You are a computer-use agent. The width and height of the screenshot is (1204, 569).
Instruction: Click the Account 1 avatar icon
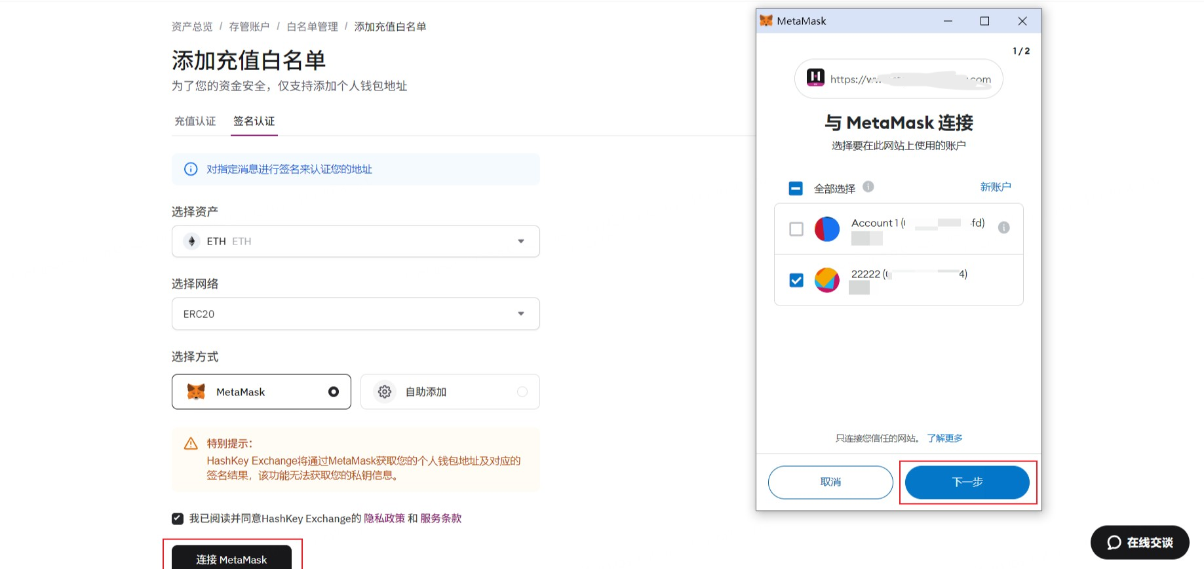click(x=826, y=229)
